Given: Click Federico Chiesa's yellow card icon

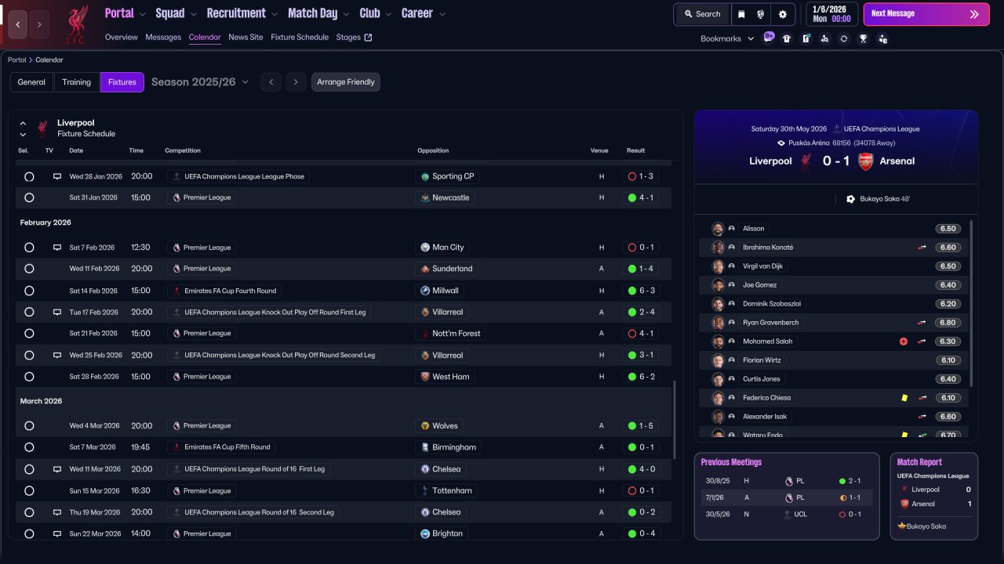Looking at the screenshot, I should coord(904,398).
